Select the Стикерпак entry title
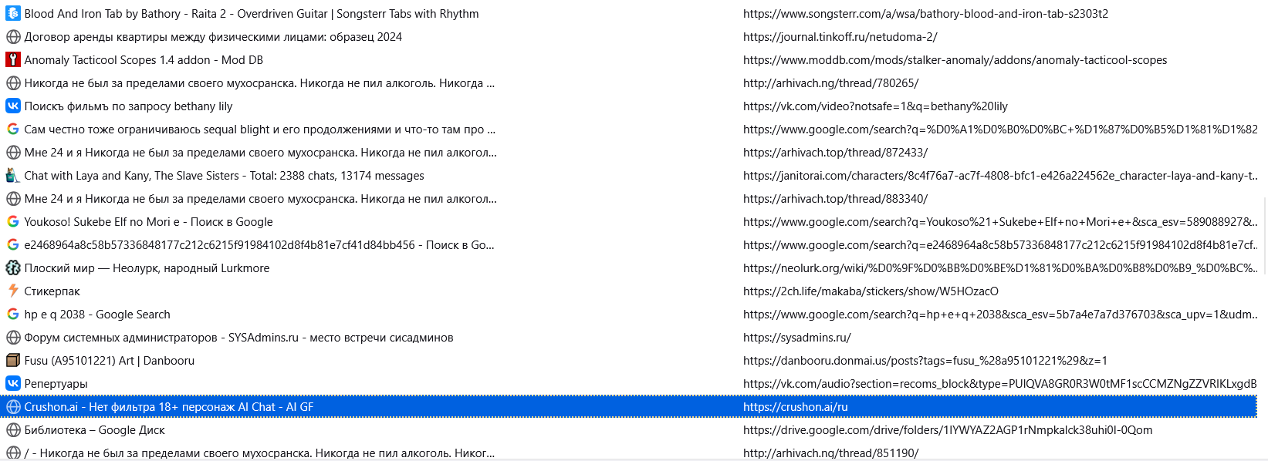This screenshot has height=461, width=1268. [x=52, y=291]
